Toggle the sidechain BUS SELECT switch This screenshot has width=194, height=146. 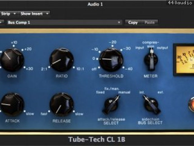pyautogui.click(x=151, y=105)
